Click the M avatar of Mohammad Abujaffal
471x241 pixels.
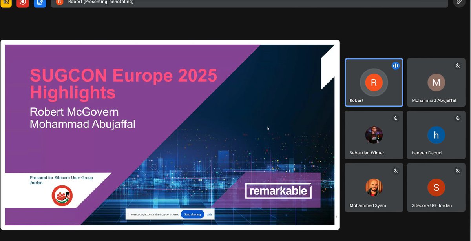(436, 82)
